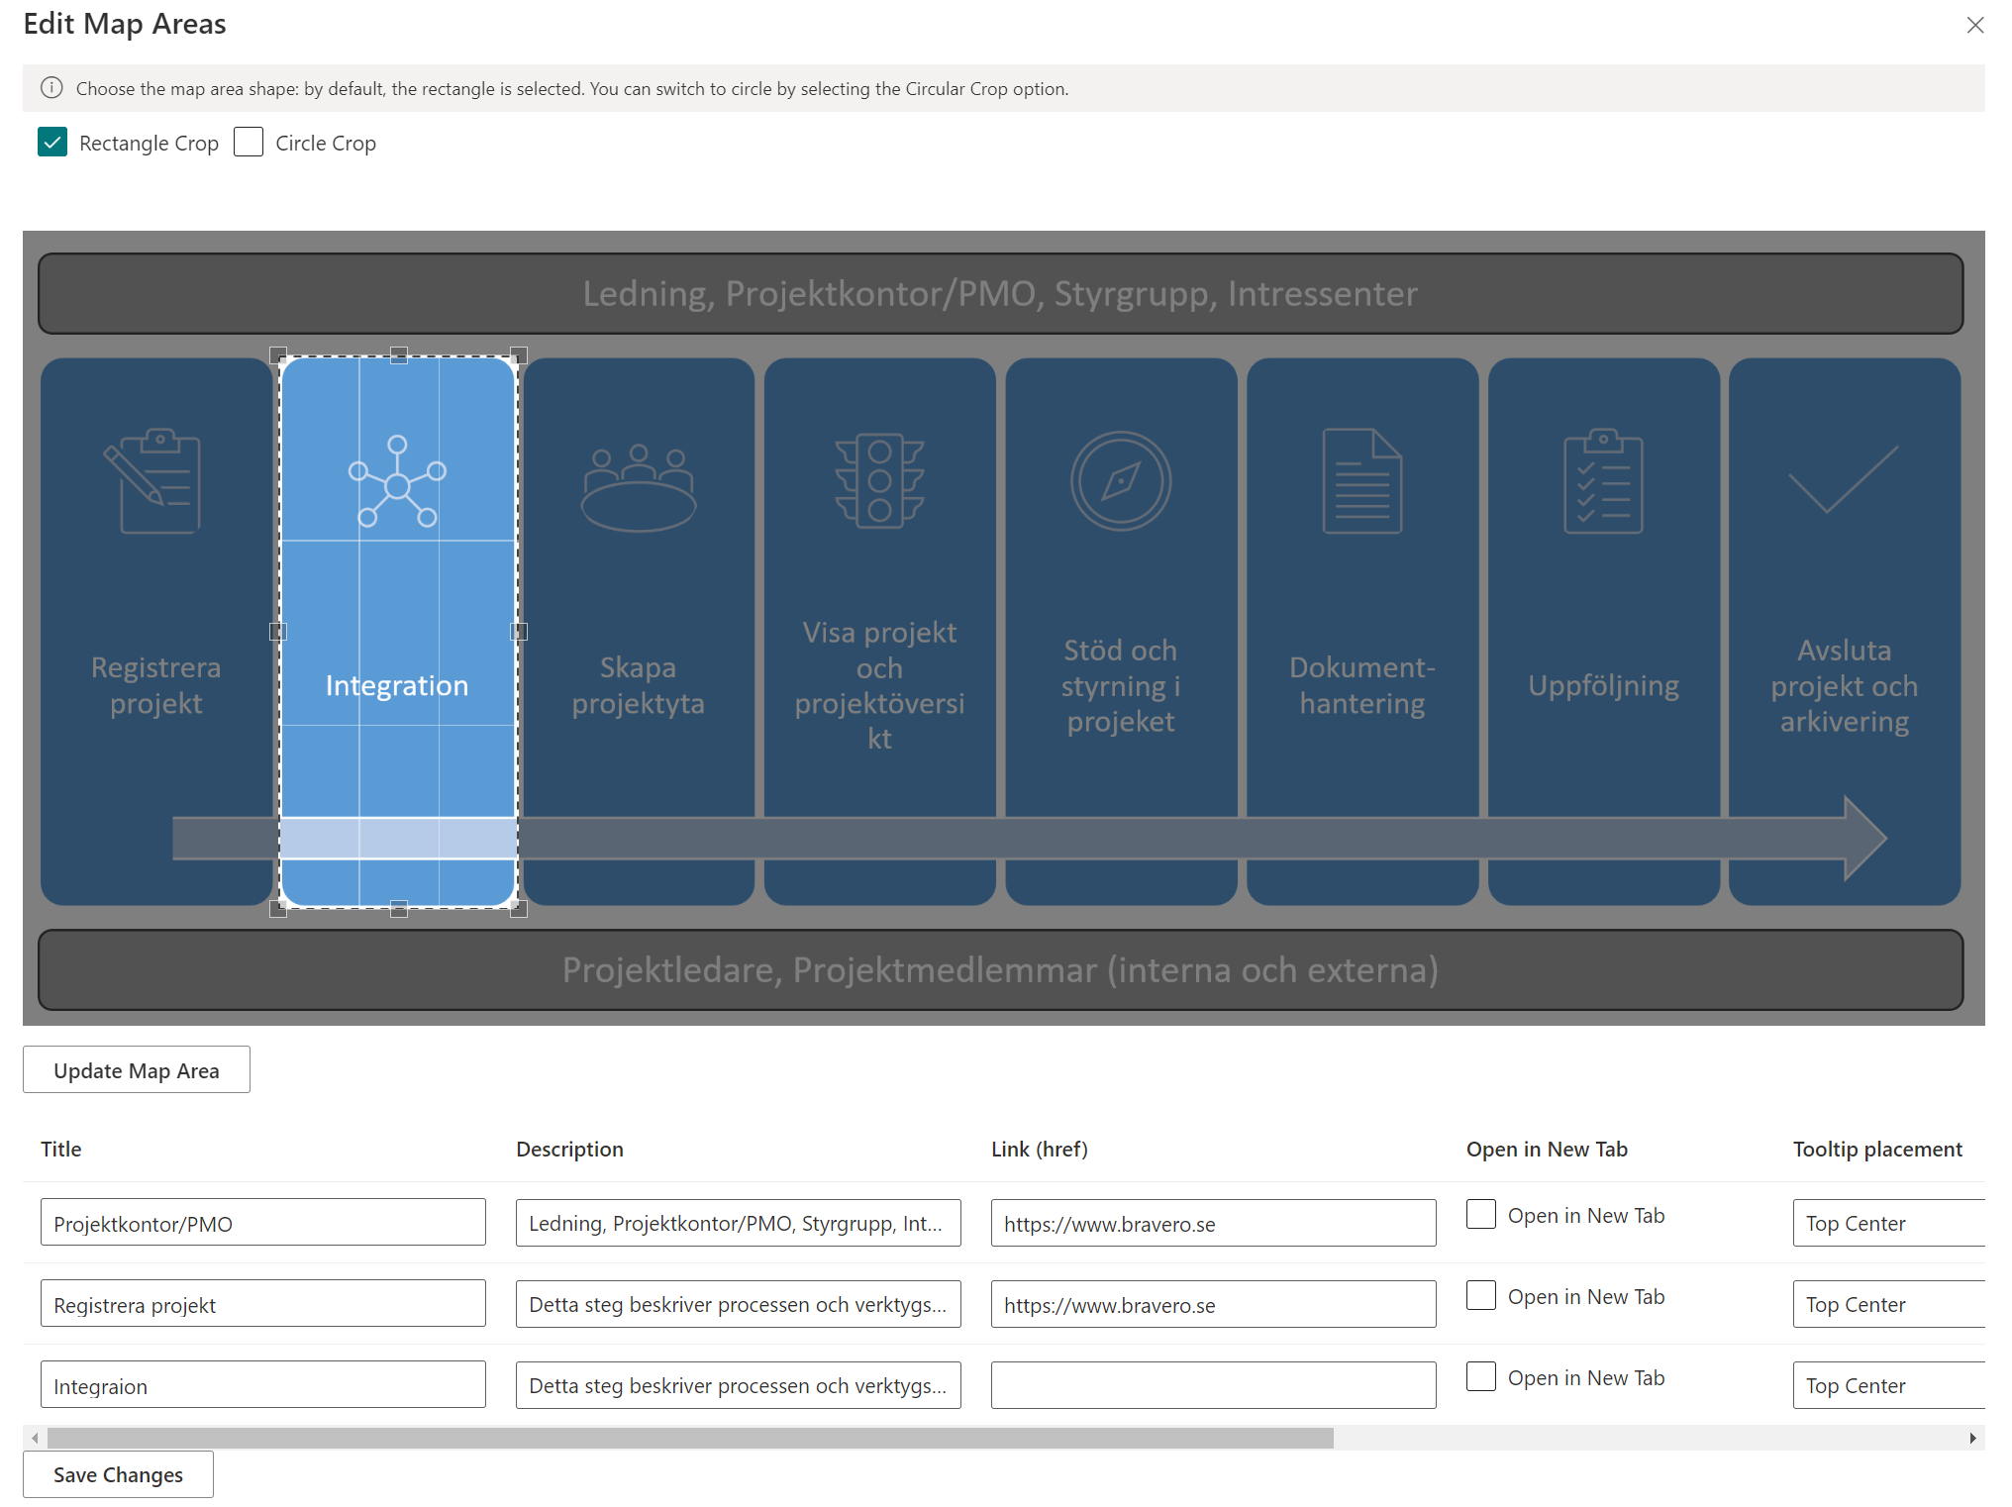Viewport: 2012px width, 1507px height.
Task: Click the horizontal scrollbar right arrow
Action: 1972,1438
